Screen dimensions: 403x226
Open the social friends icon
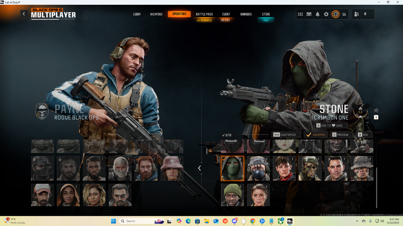(356, 14)
